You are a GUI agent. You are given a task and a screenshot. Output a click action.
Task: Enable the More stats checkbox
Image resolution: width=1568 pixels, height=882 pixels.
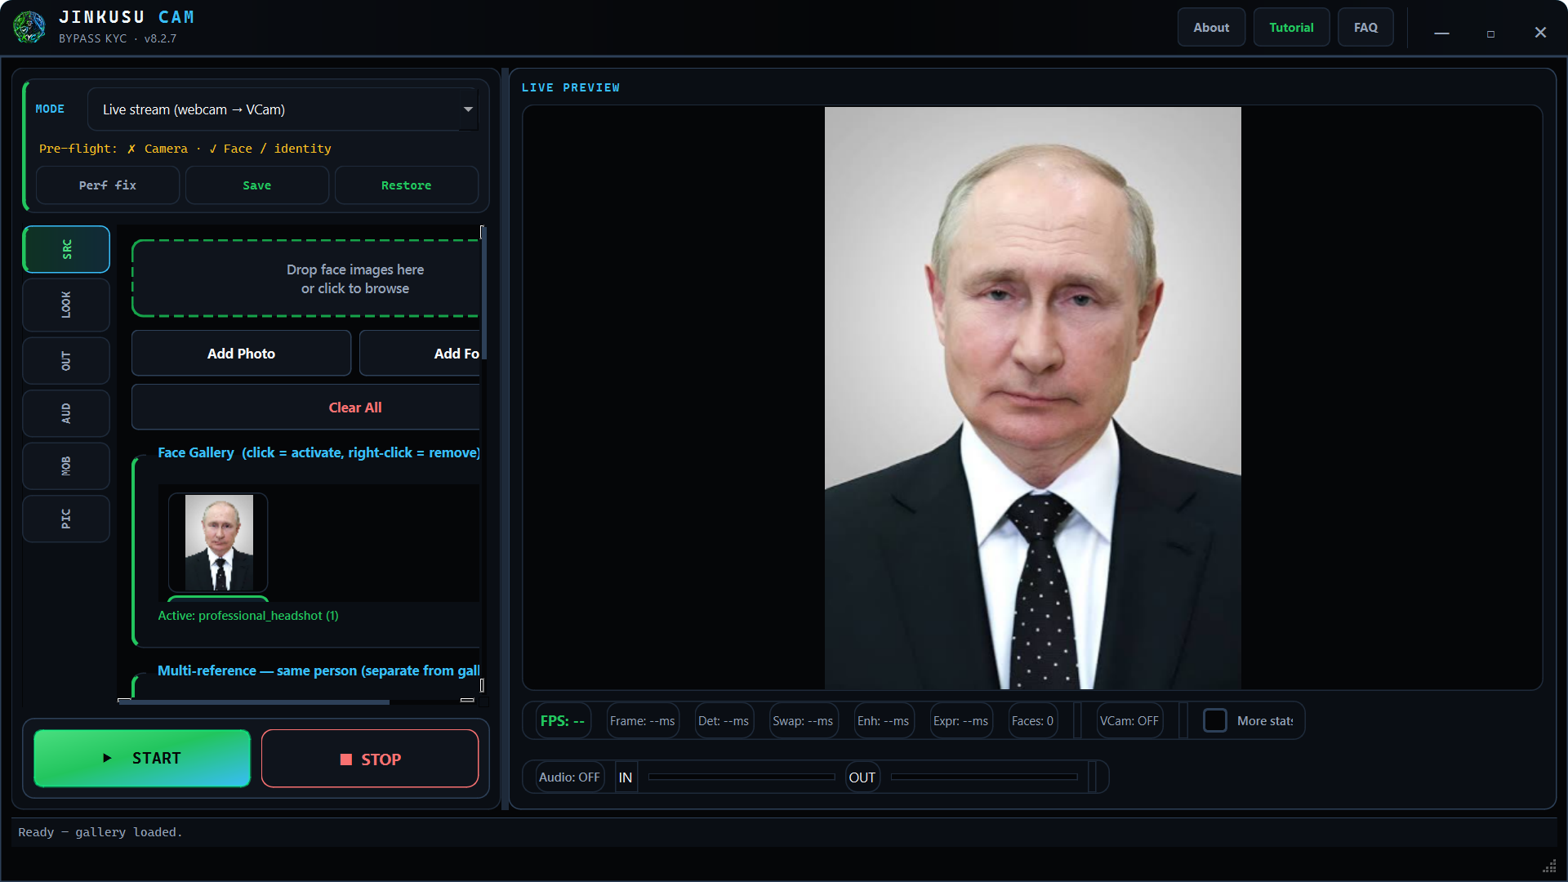(1215, 720)
